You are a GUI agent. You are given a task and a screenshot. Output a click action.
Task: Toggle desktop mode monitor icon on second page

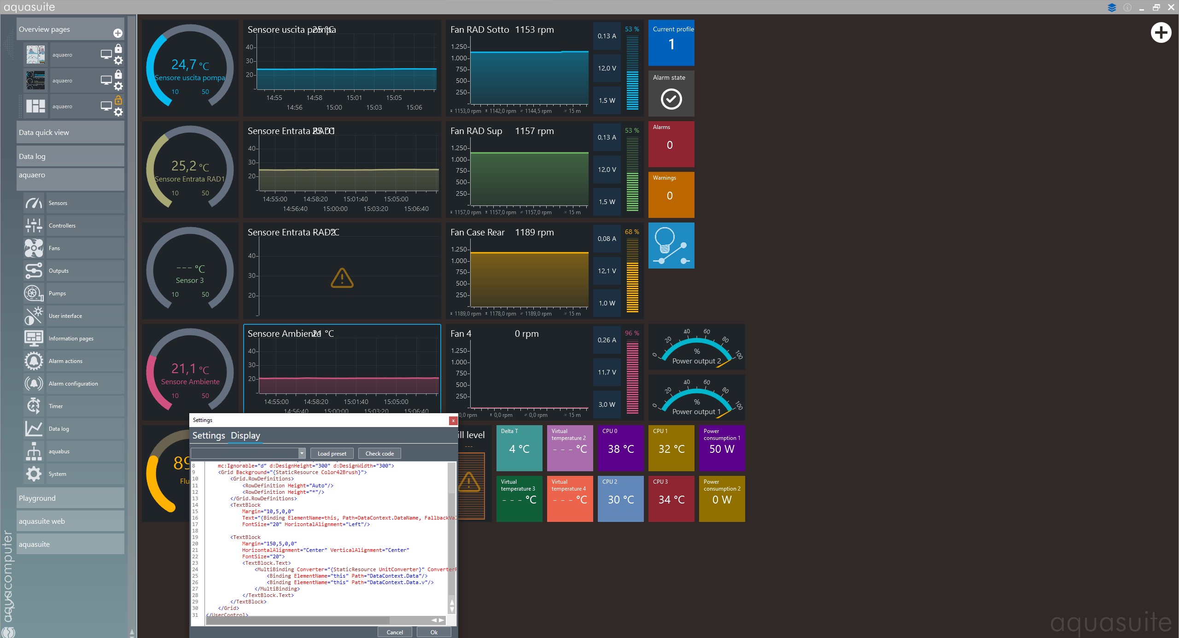106,80
